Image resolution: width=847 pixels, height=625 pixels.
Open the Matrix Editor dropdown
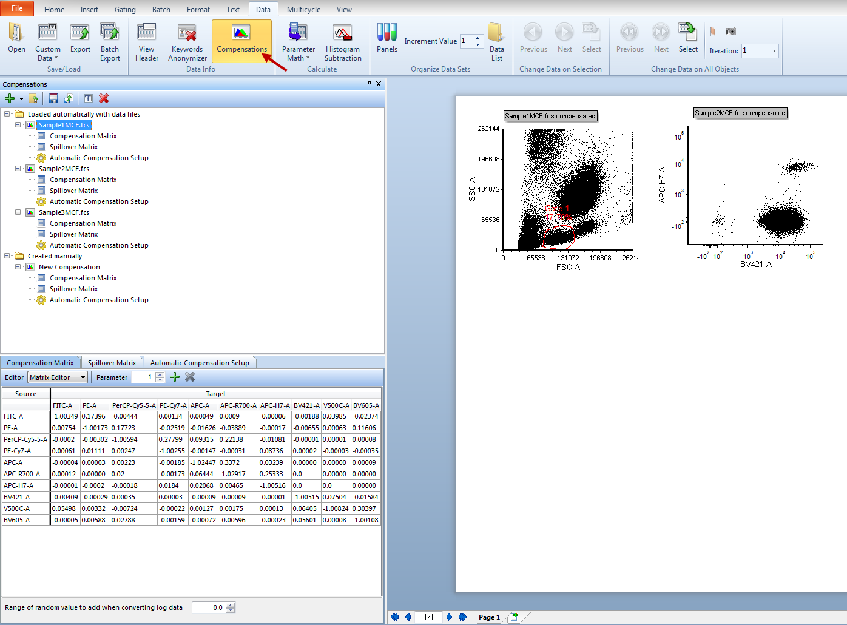tap(83, 377)
